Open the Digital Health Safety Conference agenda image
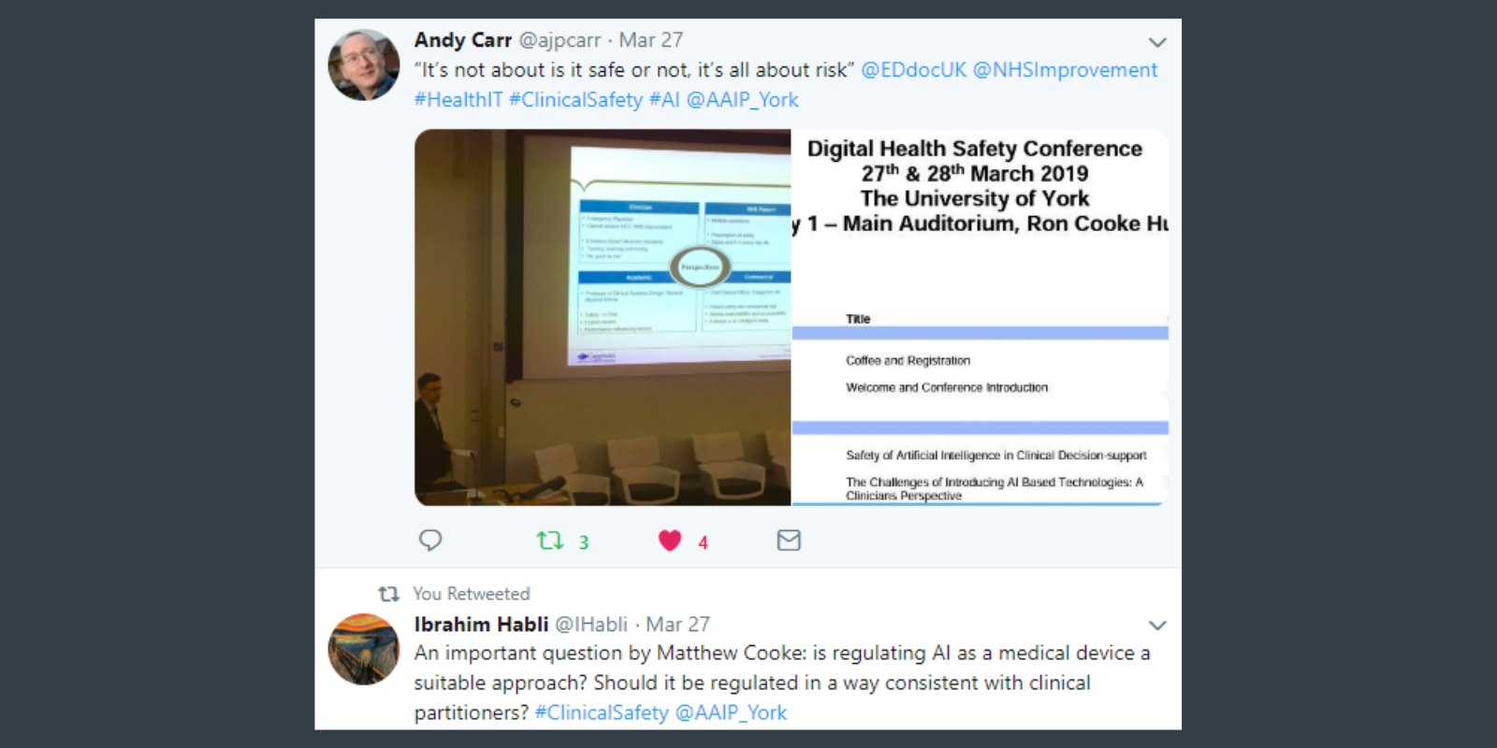Image resolution: width=1497 pixels, height=748 pixels. (981, 318)
